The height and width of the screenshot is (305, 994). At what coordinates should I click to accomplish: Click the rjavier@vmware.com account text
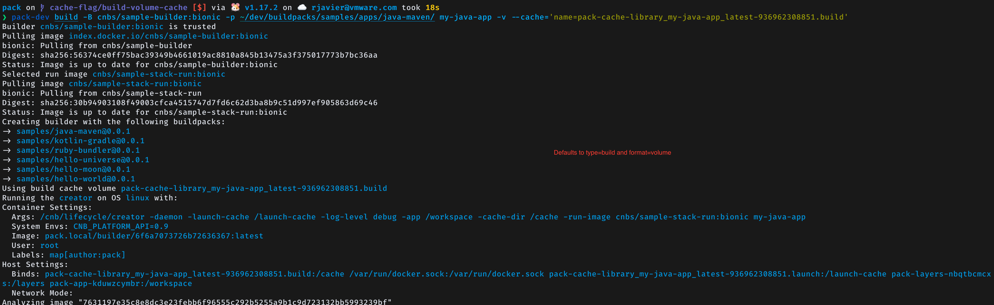point(354,7)
